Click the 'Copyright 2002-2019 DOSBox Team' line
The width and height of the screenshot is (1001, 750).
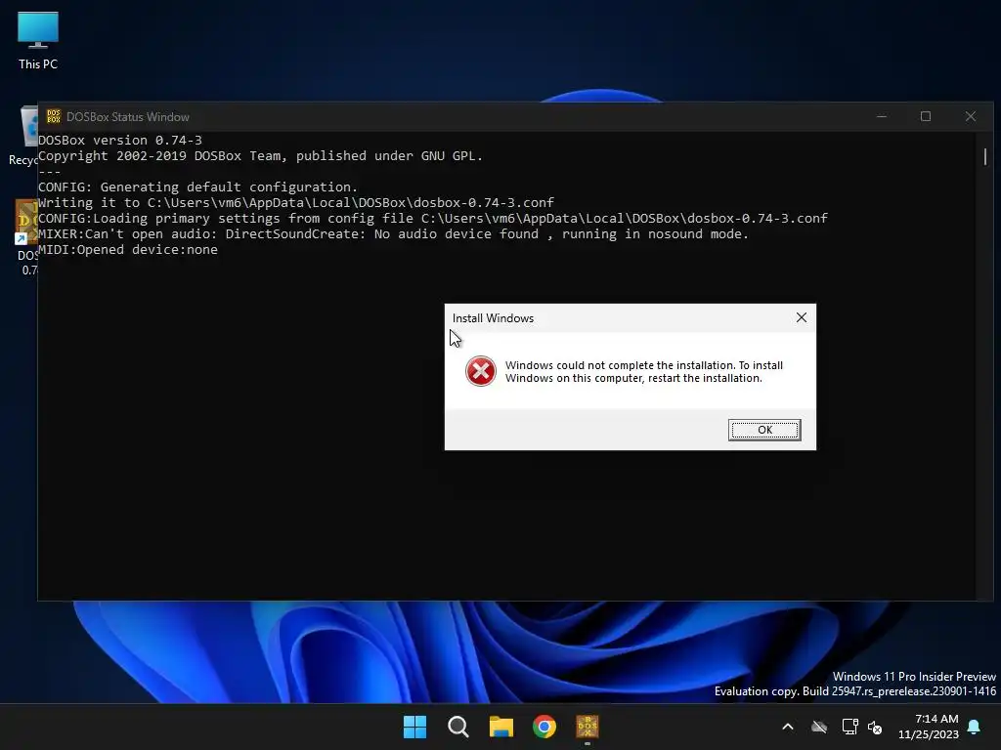coord(260,155)
